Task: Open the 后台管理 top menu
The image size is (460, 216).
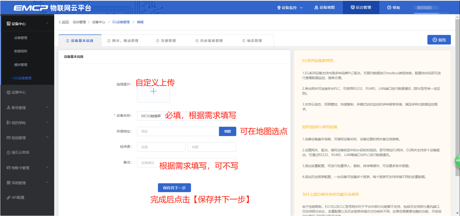Action: pos(361,8)
